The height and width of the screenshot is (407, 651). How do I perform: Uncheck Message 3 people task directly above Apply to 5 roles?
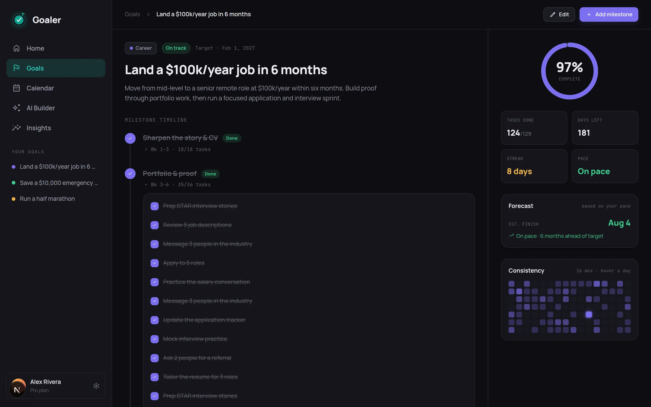155,244
